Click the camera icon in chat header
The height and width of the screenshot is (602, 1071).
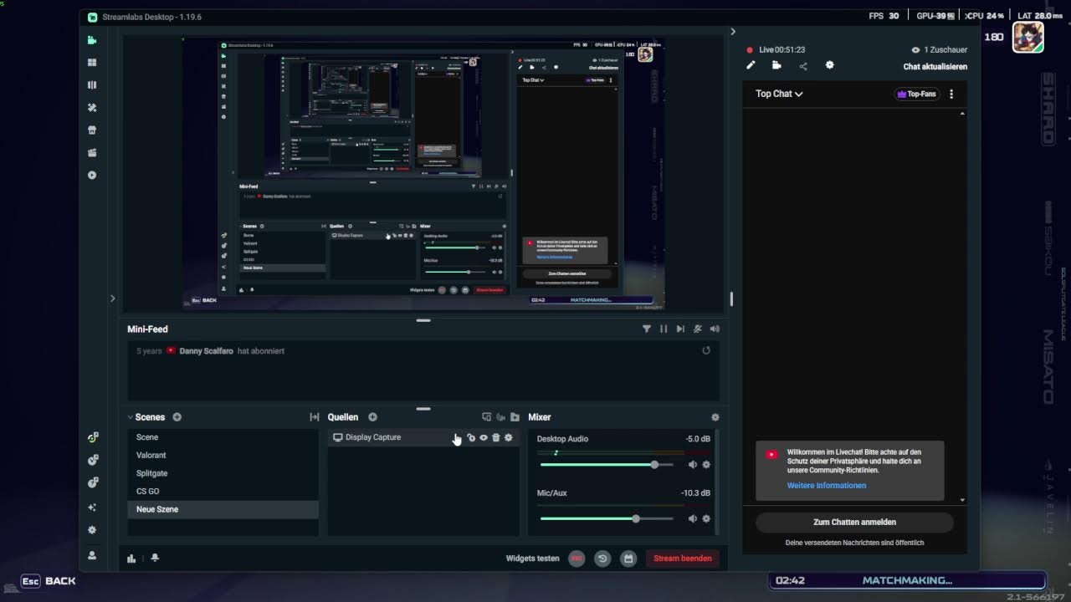pyautogui.click(x=776, y=65)
